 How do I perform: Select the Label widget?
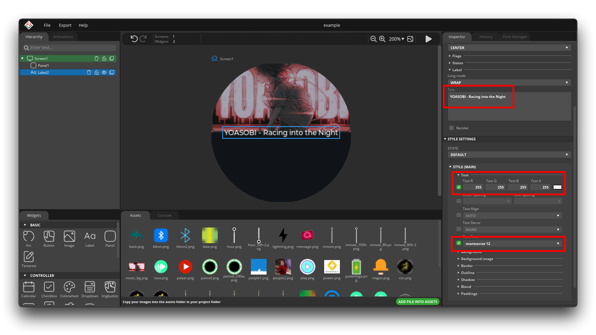(x=90, y=239)
